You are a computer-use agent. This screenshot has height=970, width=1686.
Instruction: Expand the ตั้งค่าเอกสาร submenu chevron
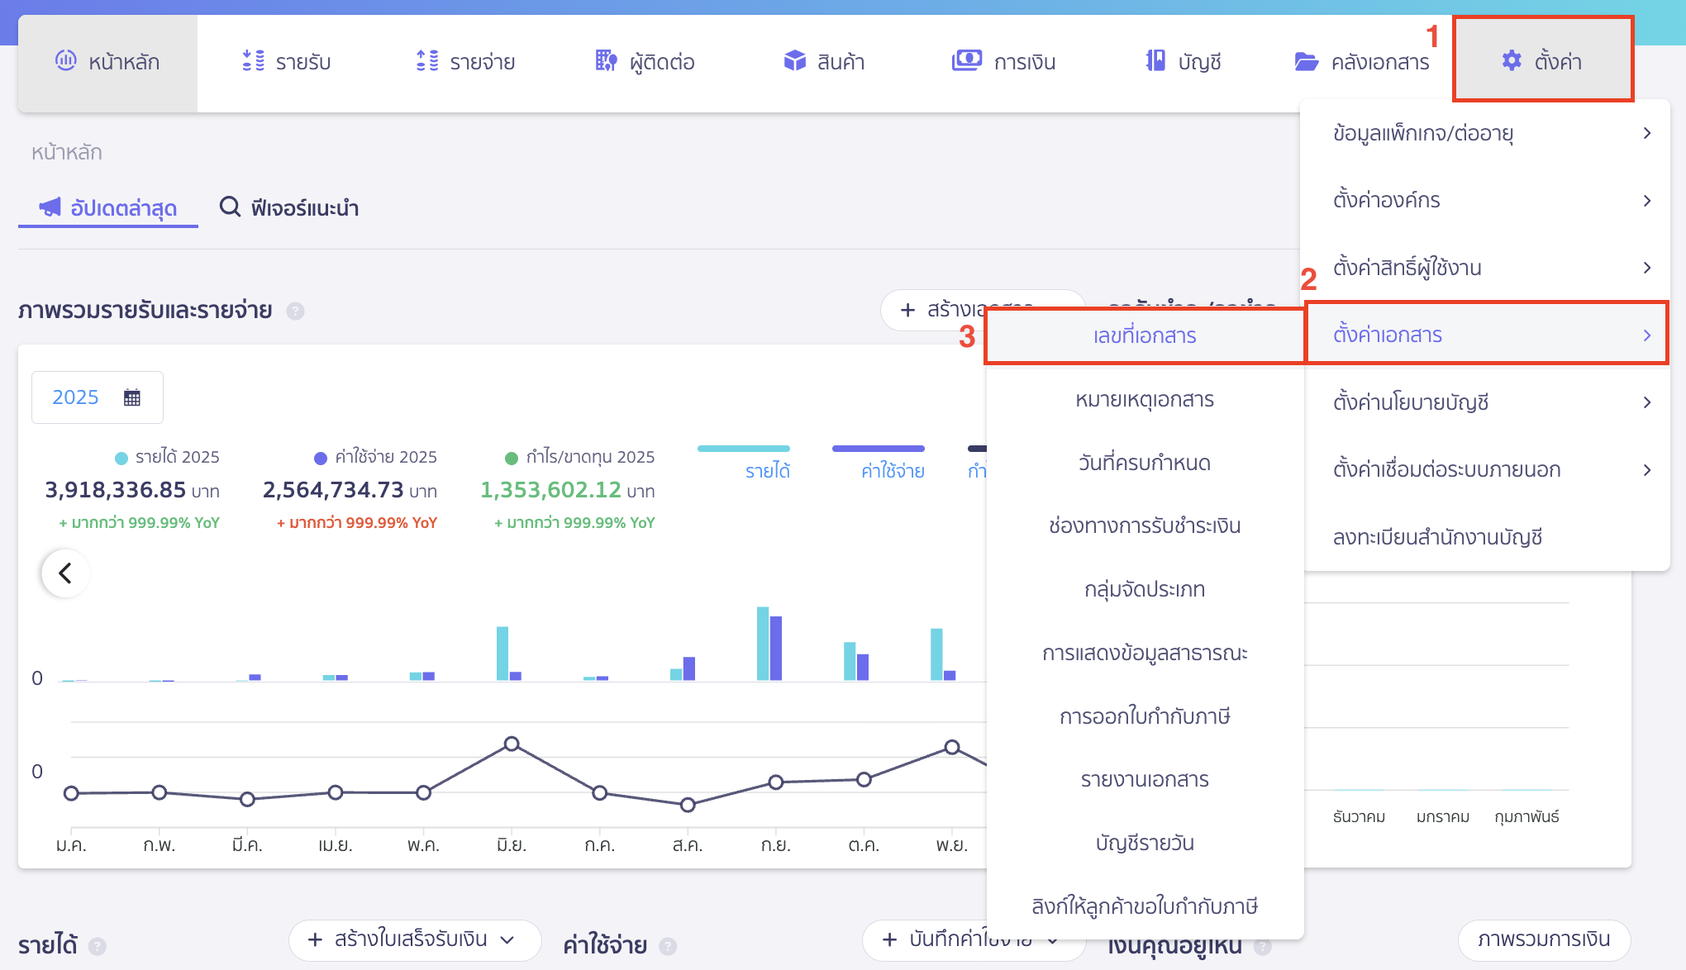1648,335
